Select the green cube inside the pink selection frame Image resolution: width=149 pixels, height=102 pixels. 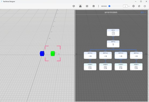tap(53, 54)
